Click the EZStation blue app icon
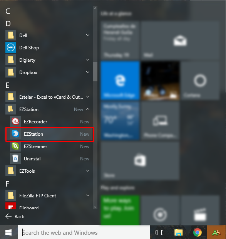This screenshot has height=239, width=226. pyautogui.click(x=15, y=134)
